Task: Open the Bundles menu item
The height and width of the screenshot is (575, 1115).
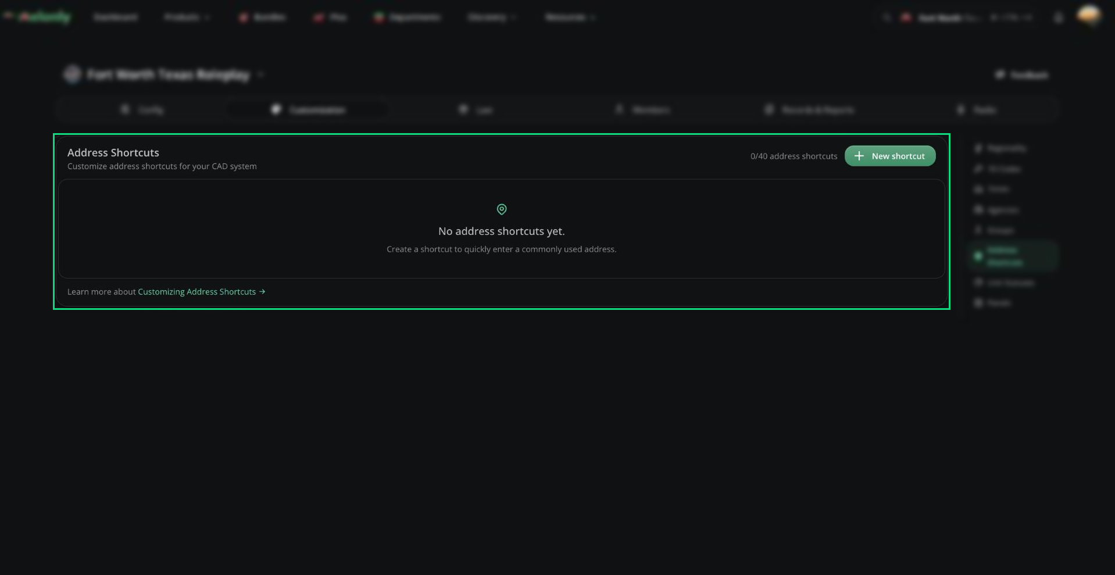Action: coord(262,17)
